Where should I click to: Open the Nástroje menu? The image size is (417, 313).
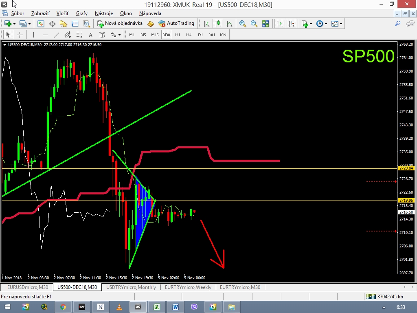click(x=104, y=13)
